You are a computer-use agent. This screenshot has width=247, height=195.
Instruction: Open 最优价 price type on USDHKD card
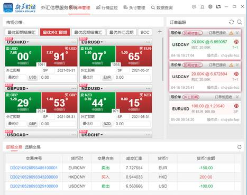[16, 77]
